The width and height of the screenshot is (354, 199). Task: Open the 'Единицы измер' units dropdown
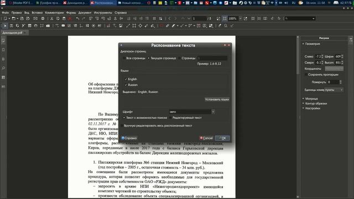pos(334,90)
